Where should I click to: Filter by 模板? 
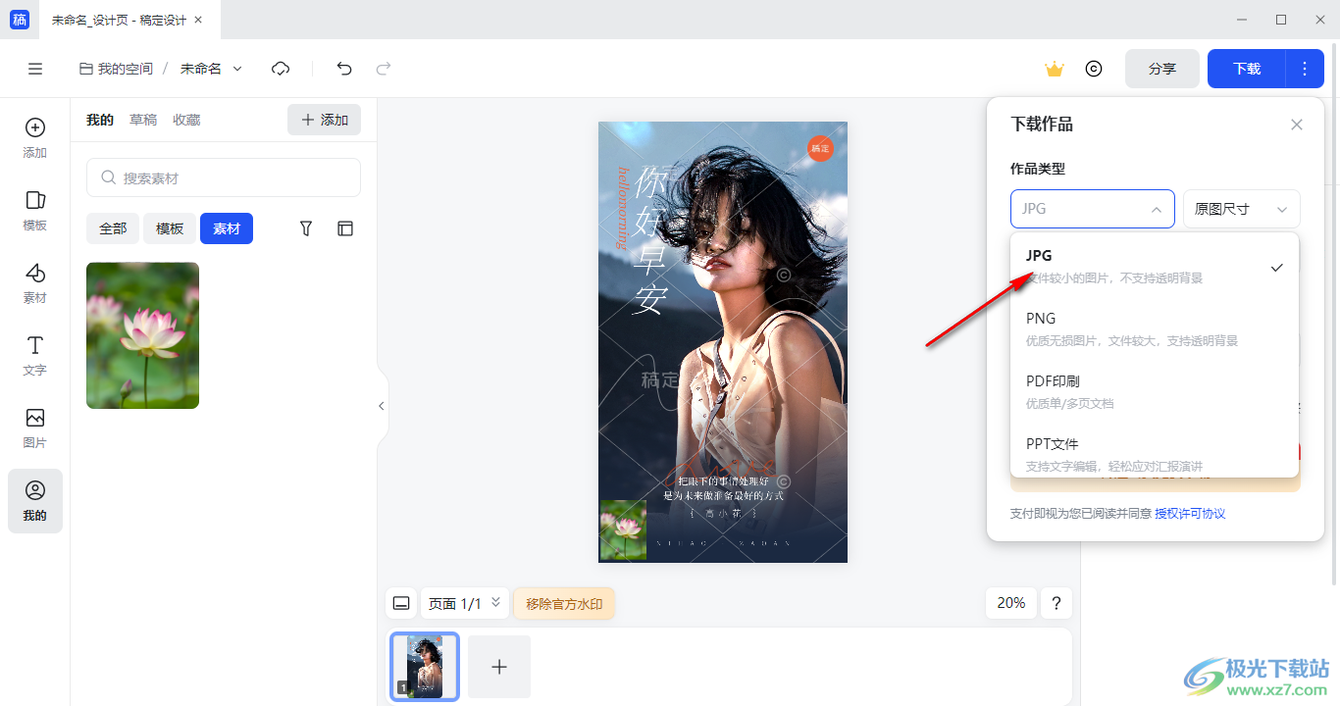[x=170, y=228]
